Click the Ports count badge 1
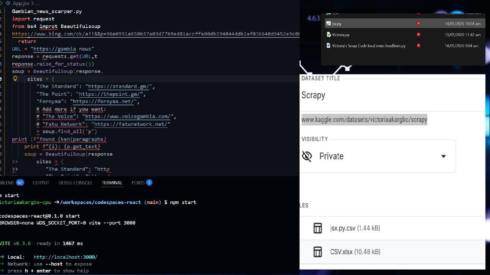The width and height of the screenshot is (490, 275). point(149,183)
